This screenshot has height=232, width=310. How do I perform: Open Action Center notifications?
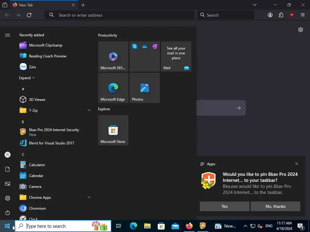pyautogui.click(x=301, y=226)
